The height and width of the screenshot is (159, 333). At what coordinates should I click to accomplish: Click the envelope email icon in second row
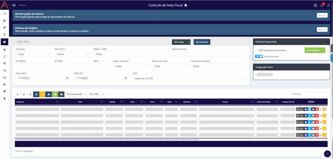click(313, 116)
